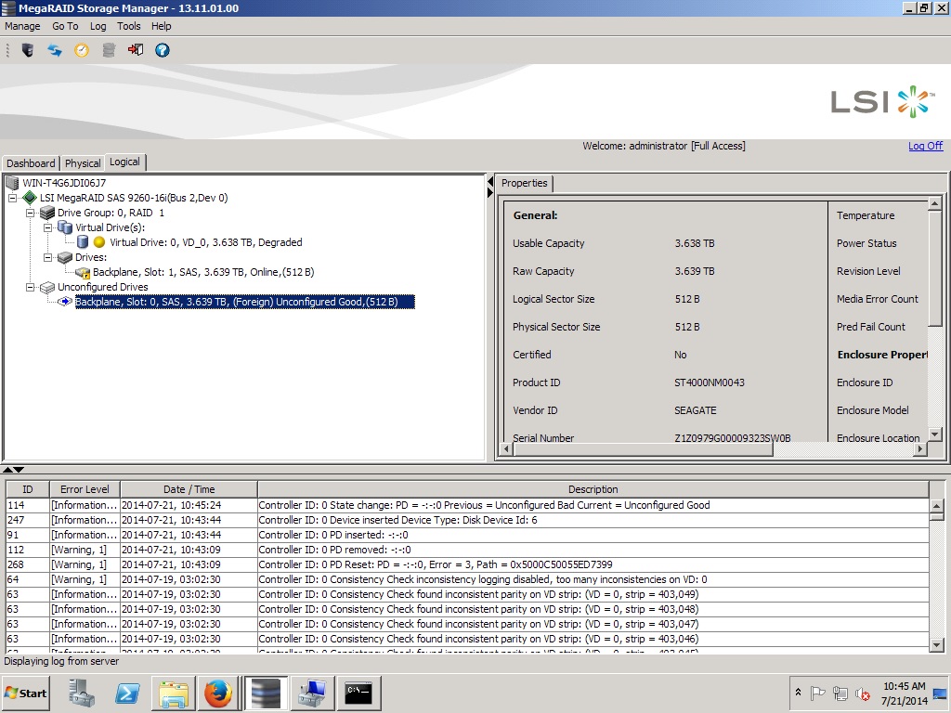The height and width of the screenshot is (713, 951).
Task: Open the Command Prompt taskbar icon
Action: [x=358, y=694]
